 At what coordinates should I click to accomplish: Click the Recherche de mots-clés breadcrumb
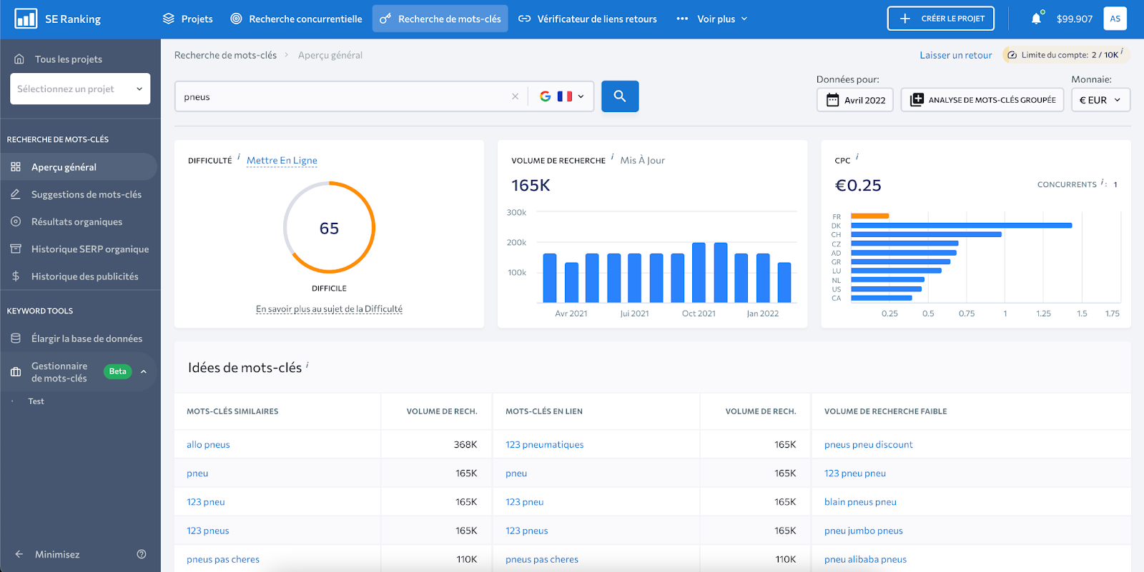click(225, 55)
